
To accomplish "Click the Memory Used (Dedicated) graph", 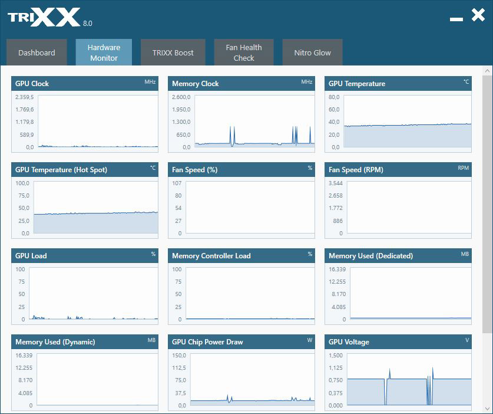I will pyautogui.click(x=411, y=294).
